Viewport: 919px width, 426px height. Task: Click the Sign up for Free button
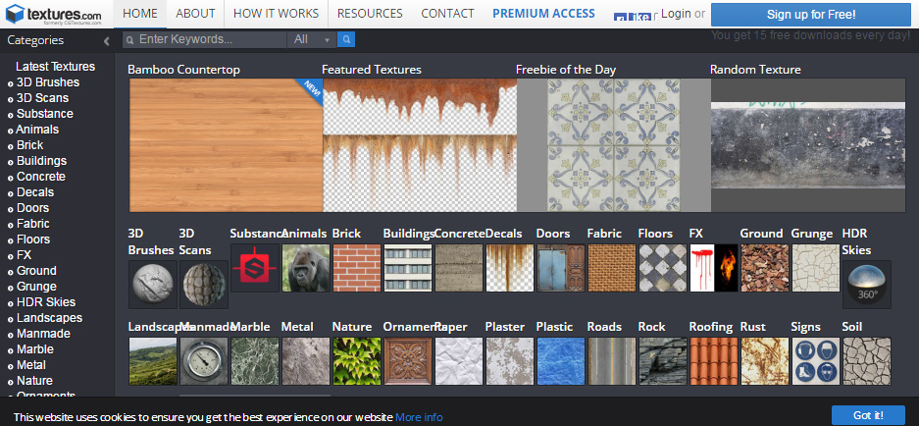click(x=810, y=15)
